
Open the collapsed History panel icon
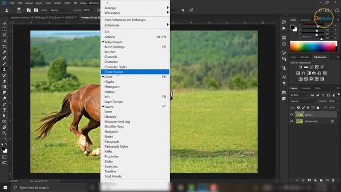point(284,22)
